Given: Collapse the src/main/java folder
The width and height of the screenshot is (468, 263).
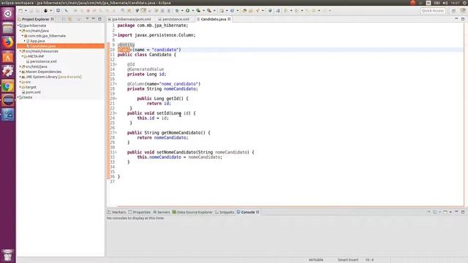Looking at the screenshot, I should [x=20, y=31].
